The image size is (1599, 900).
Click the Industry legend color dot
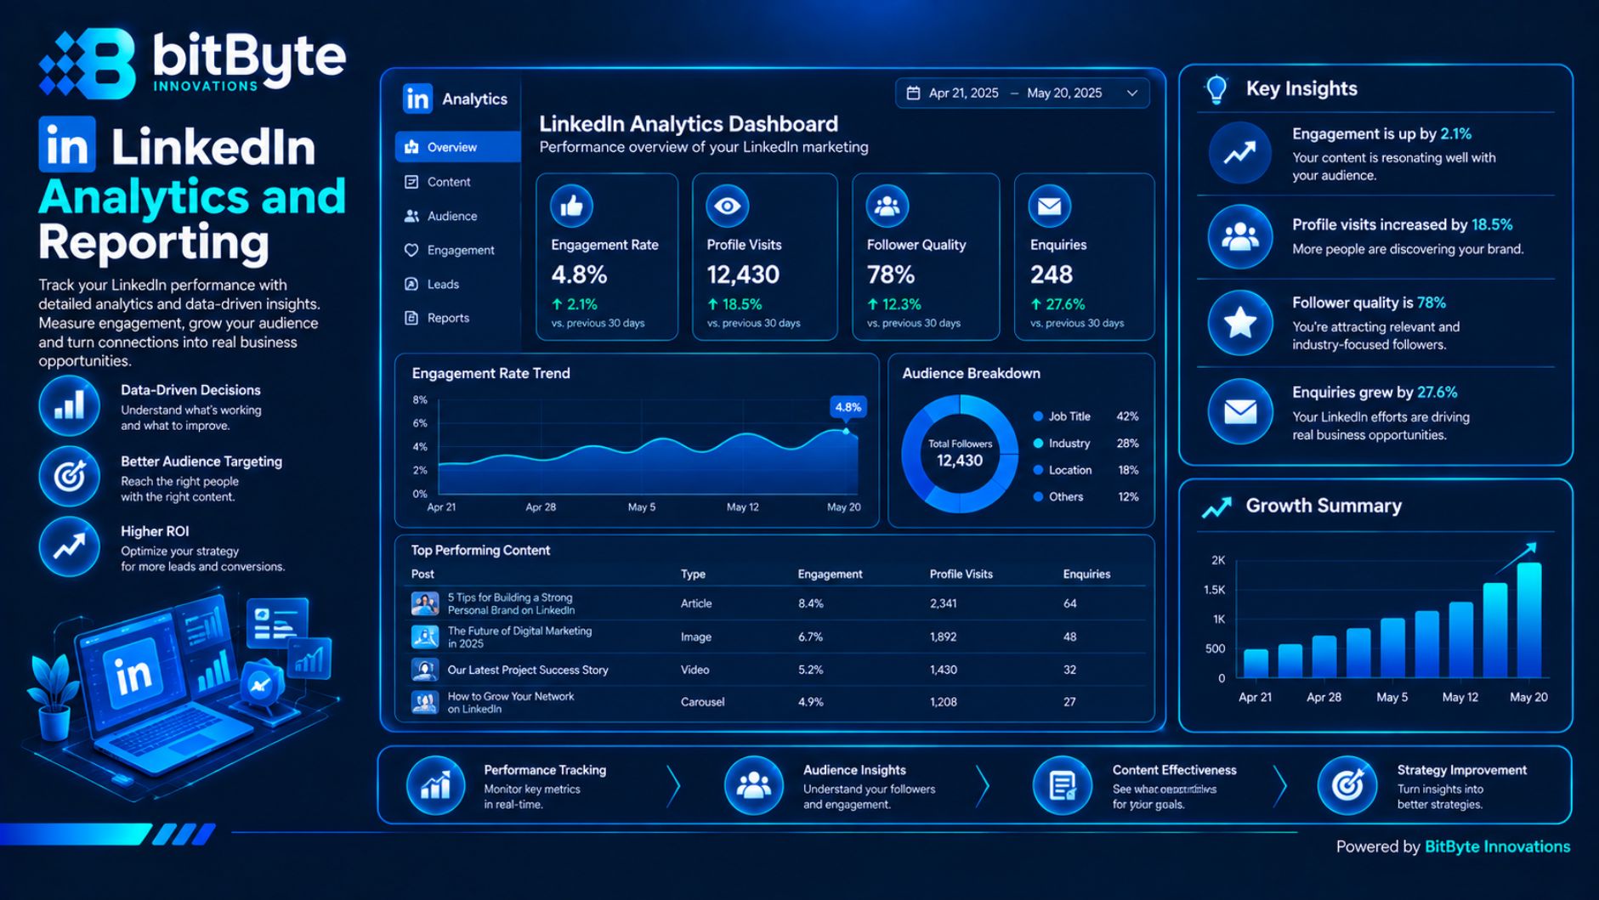click(x=1038, y=444)
